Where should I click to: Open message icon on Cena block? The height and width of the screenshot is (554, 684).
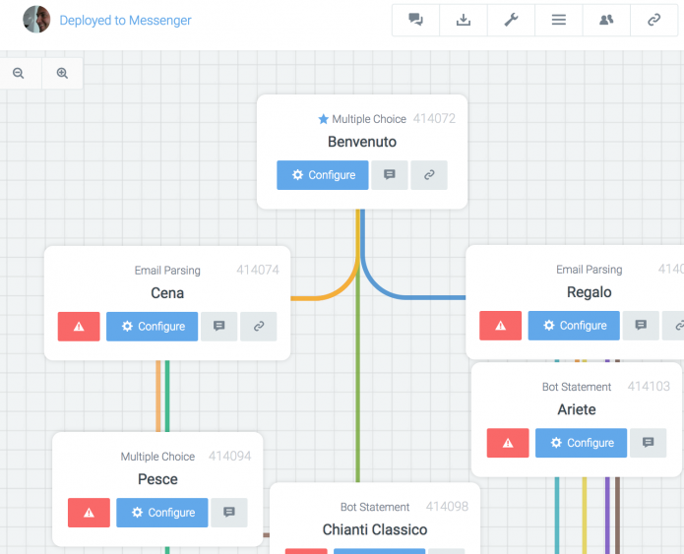tap(219, 327)
